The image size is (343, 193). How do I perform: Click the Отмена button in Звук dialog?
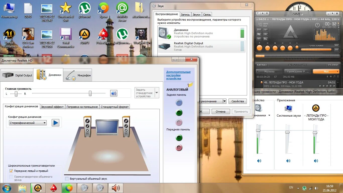tap(220, 112)
